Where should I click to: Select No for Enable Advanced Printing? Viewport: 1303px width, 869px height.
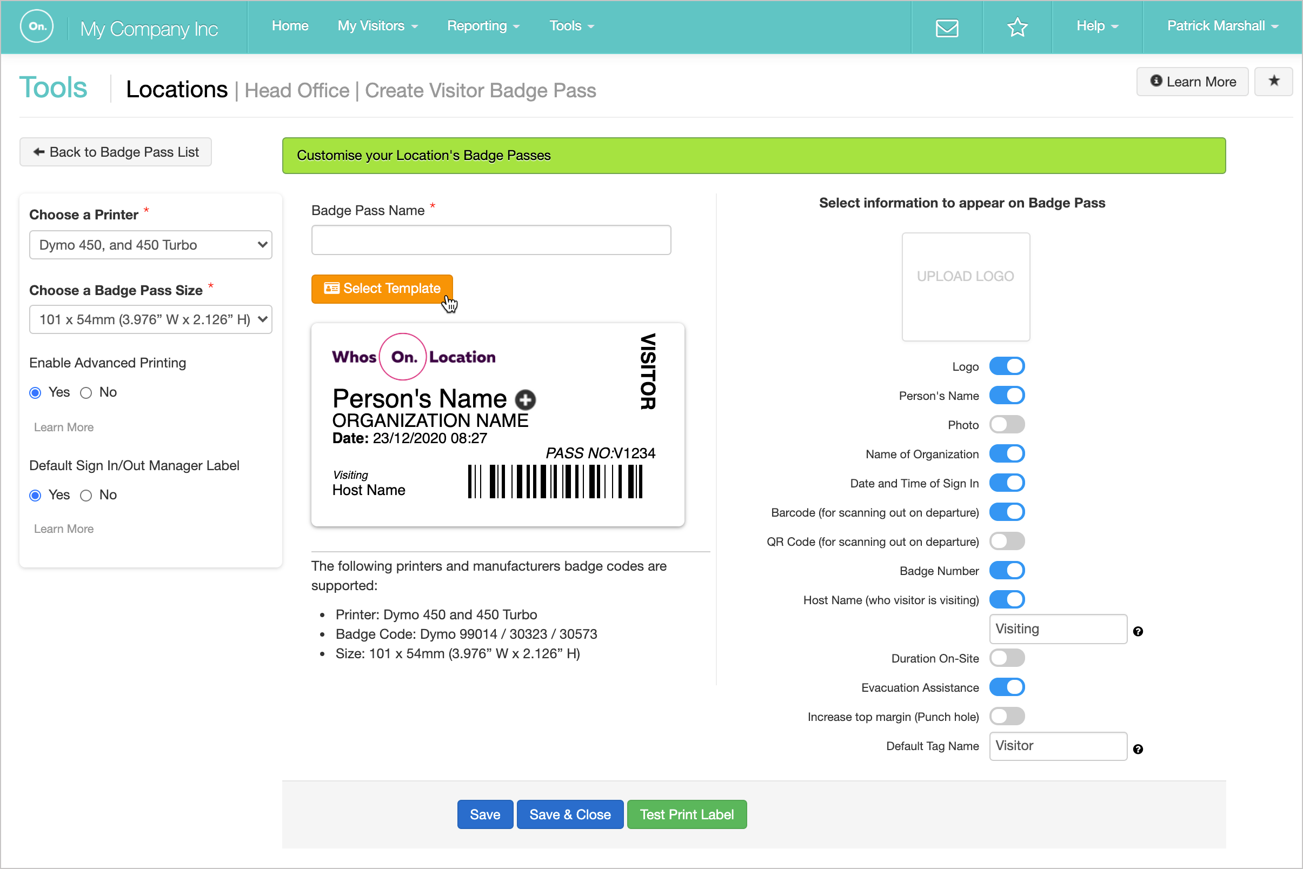click(86, 392)
